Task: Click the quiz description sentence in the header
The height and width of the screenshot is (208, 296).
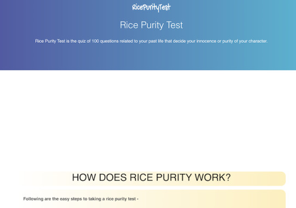Action: tap(151, 41)
